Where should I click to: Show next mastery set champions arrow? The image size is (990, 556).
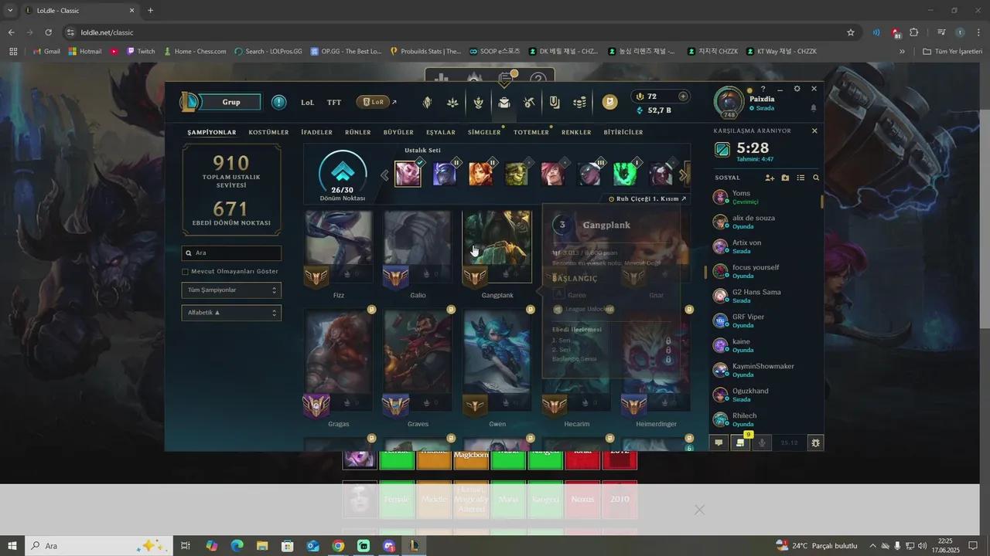(682, 176)
